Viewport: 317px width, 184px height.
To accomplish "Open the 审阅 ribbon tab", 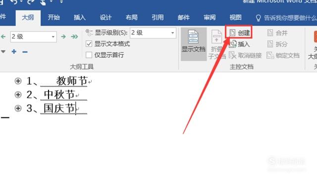I will coord(210,18).
